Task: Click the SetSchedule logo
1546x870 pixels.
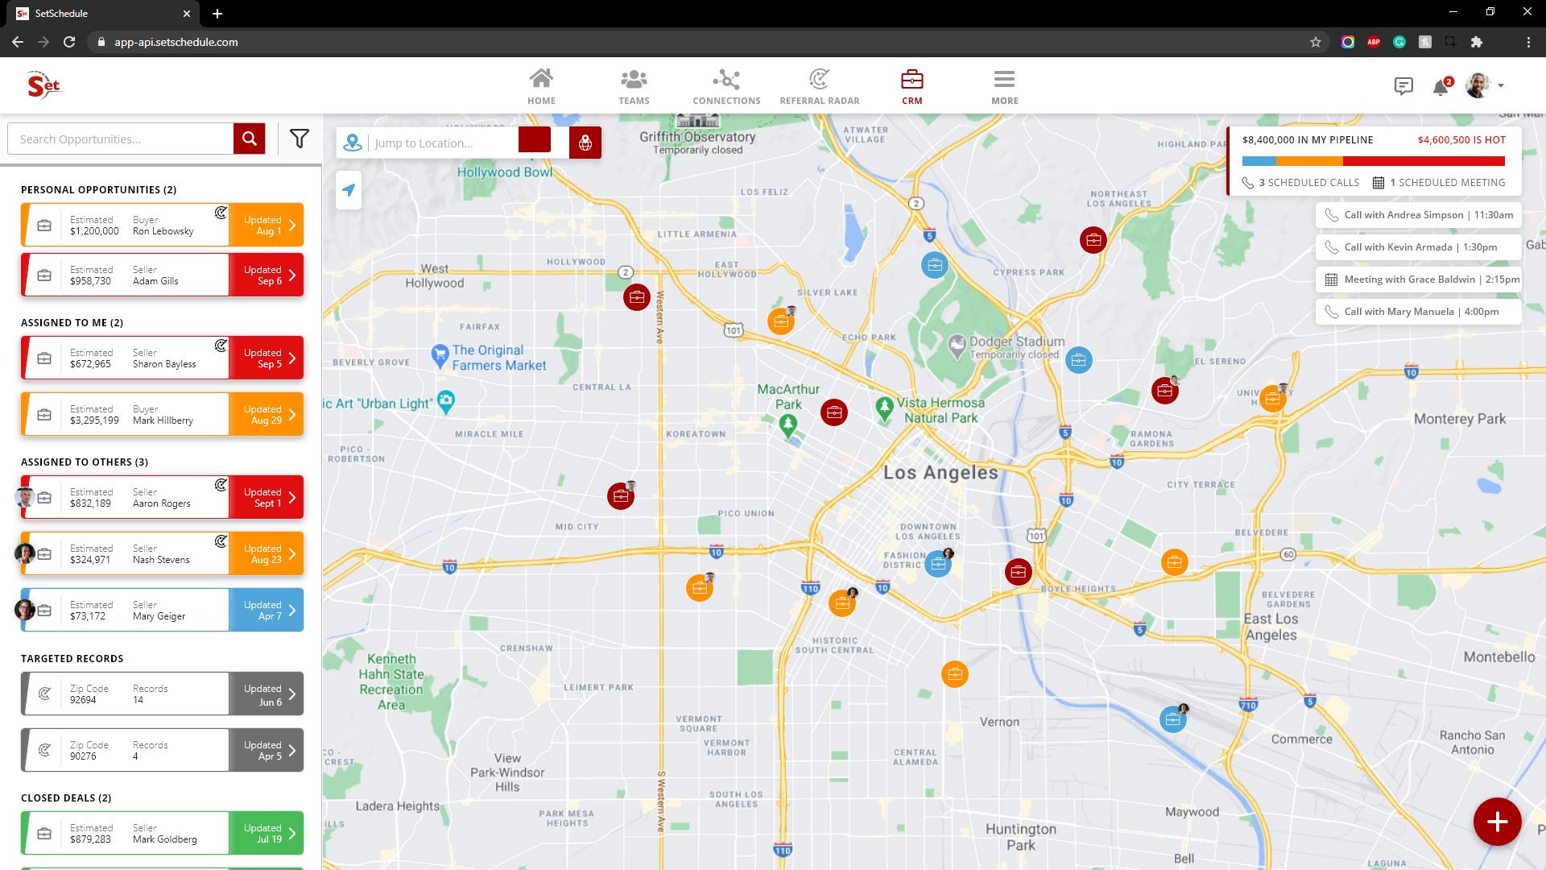Action: [x=43, y=85]
